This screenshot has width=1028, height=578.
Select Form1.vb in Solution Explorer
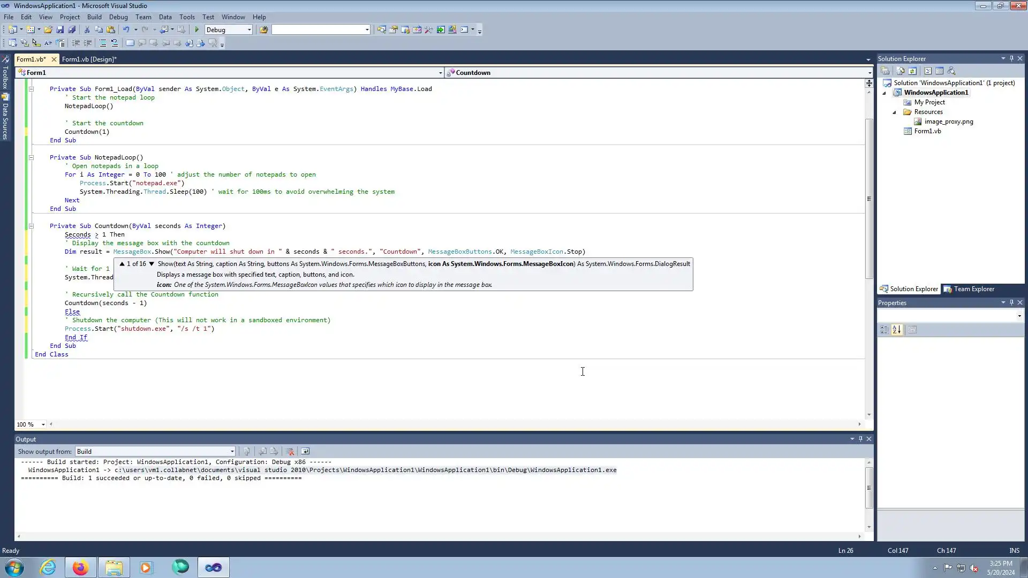click(x=927, y=131)
